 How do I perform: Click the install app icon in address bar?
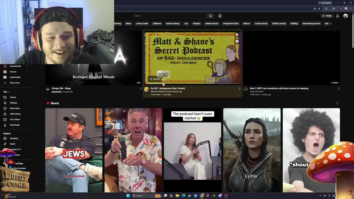click(314, 9)
